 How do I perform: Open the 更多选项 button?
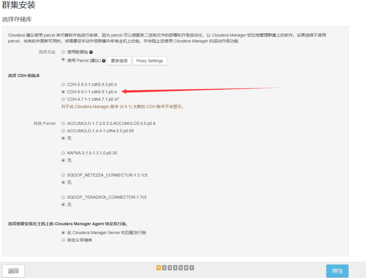[119, 61]
